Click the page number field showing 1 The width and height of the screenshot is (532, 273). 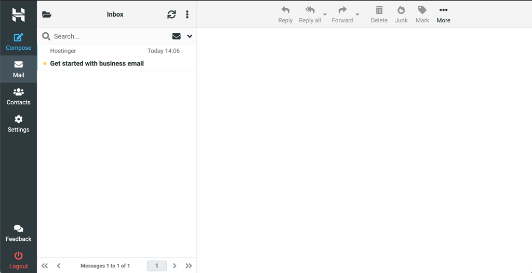coord(157,266)
